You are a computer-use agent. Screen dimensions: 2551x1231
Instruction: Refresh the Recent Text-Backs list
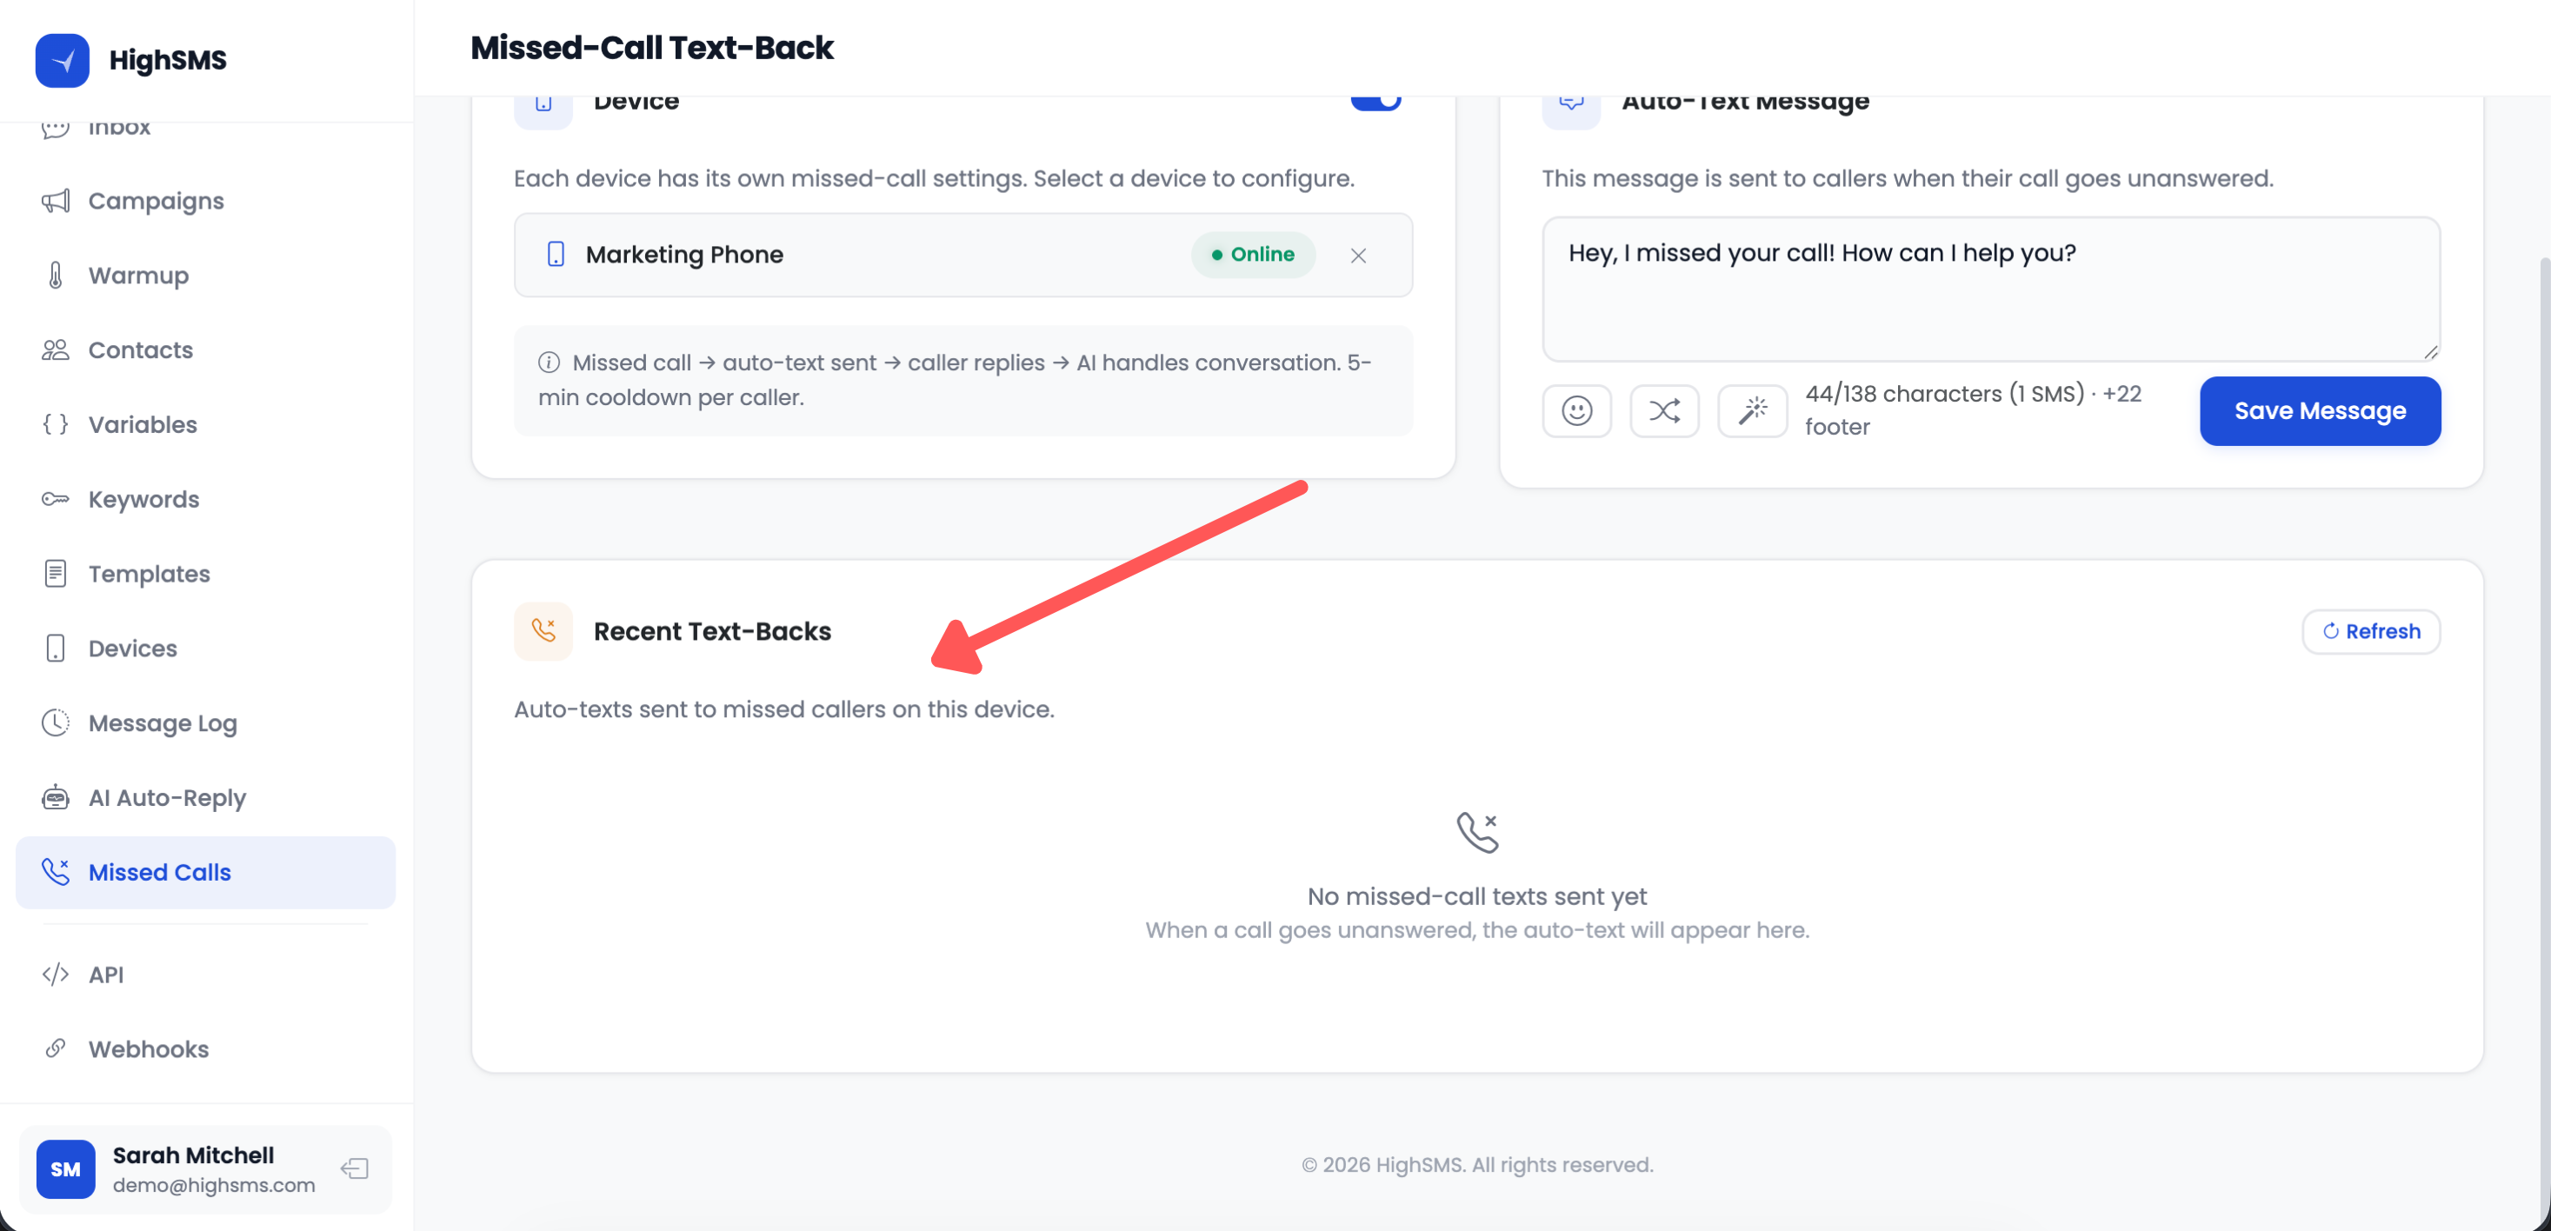(2370, 631)
